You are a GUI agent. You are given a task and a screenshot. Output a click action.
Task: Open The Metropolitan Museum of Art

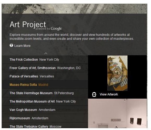45,101
